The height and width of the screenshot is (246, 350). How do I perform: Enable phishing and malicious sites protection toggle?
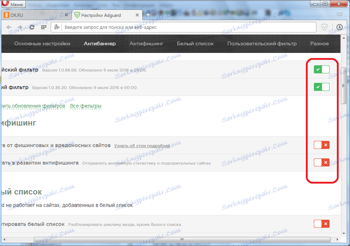click(322, 145)
